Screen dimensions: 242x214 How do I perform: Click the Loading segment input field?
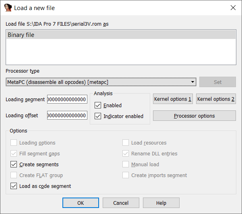[67, 99]
